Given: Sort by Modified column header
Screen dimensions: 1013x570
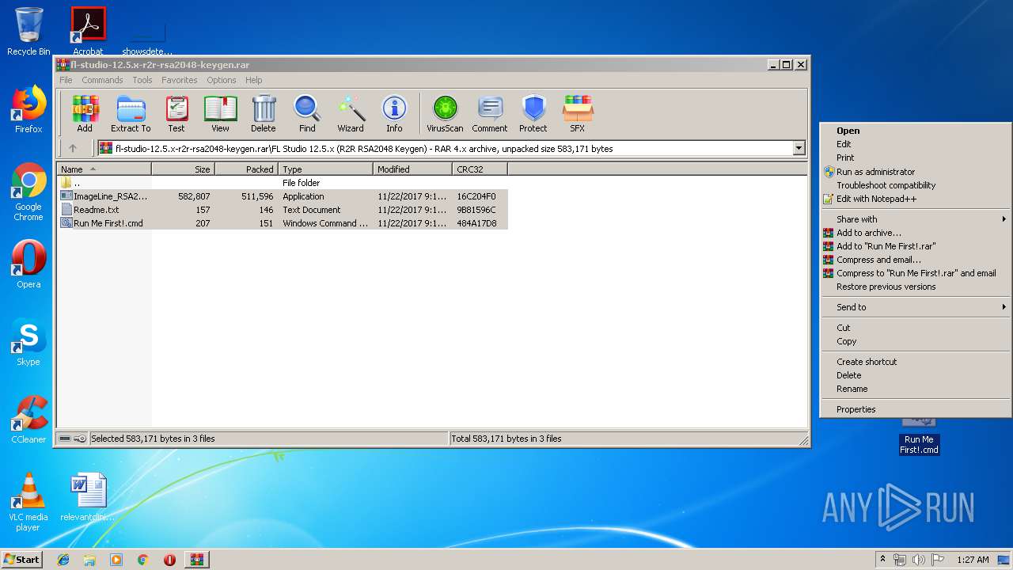Looking at the screenshot, I should click(x=412, y=169).
